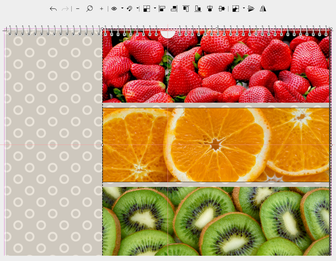Center objects with the vertical-axis align icon

[210, 9]
